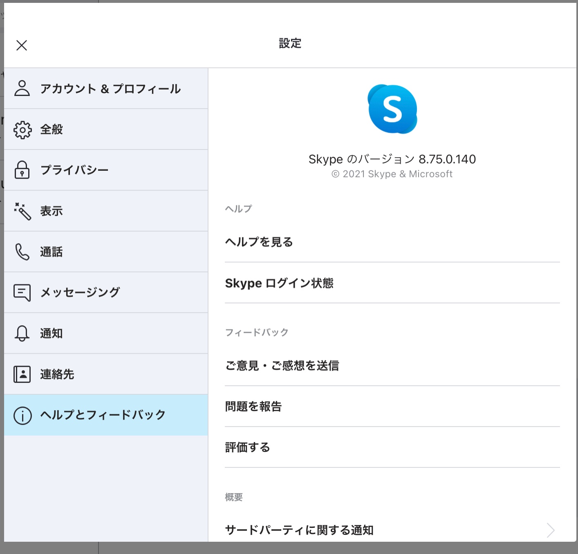Select the 表示 tab label
This screenshot has width=578, height=554.
tap(52, 211)
